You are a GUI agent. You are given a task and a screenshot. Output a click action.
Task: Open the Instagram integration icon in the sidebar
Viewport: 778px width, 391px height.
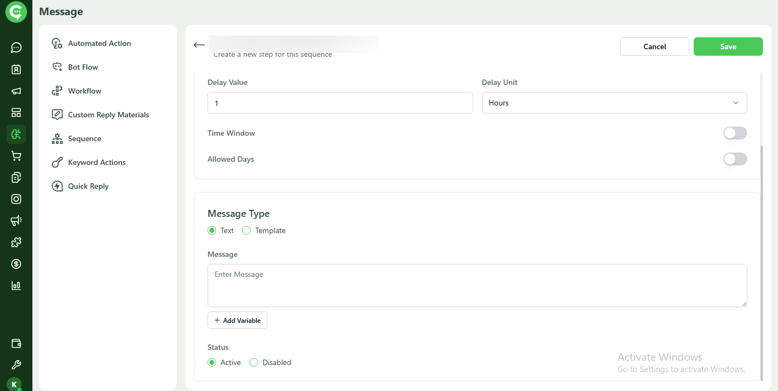(x=16, y=199)
